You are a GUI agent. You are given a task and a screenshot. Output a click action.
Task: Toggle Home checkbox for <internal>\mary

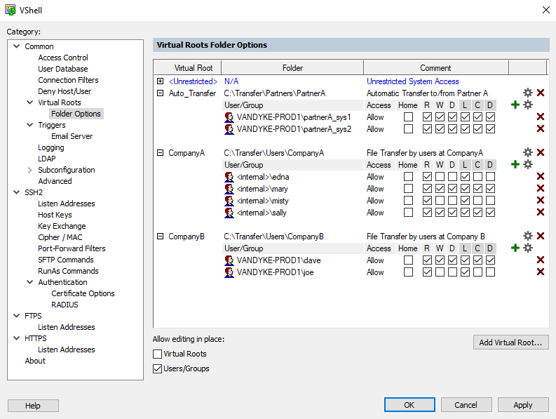[408, 189]
